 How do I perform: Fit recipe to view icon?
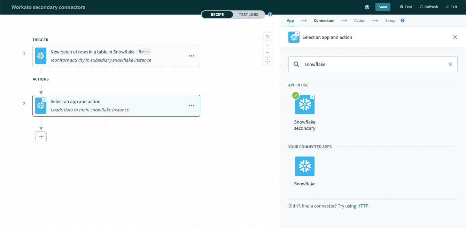(x=267, y=61)
